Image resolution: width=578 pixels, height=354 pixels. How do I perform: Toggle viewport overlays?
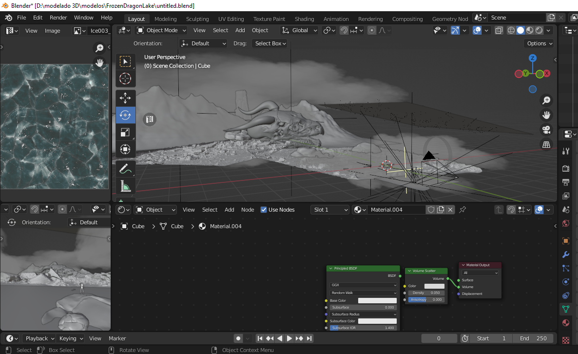pos(477,30)
